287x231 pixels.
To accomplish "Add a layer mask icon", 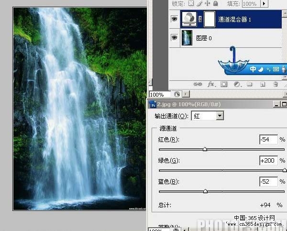I will click(x=224, y=84).
